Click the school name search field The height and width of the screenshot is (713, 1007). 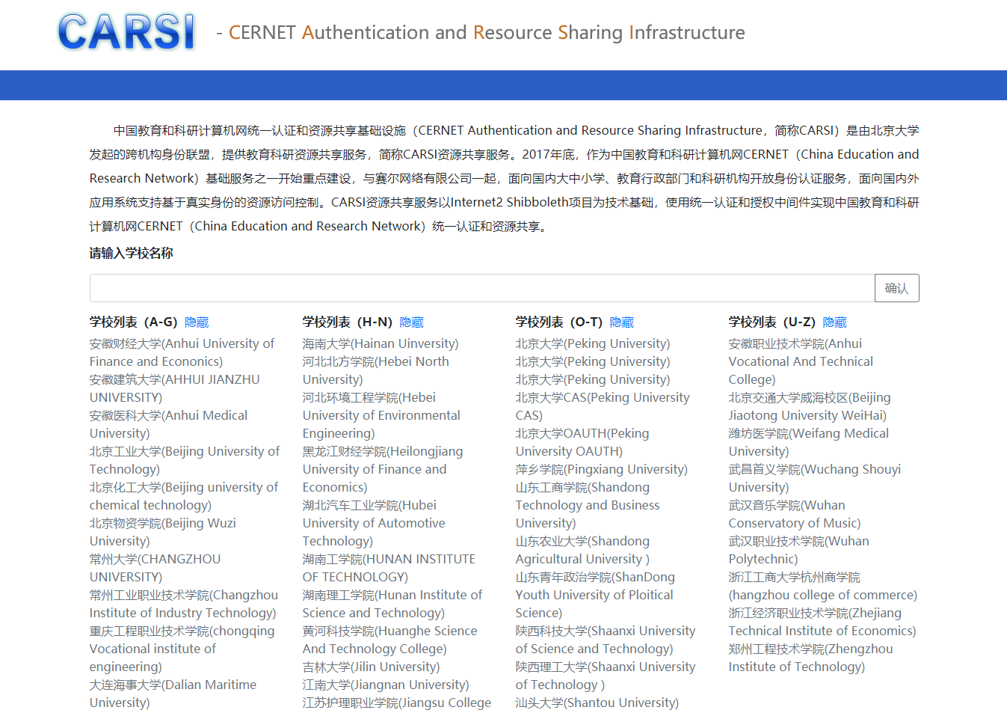481,288
